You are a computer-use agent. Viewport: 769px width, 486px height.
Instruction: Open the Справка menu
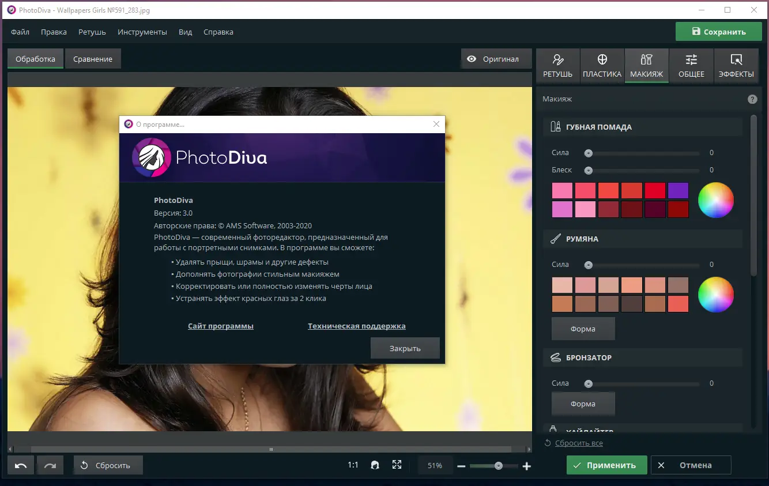pyautogui.click(x=218, y=32)
